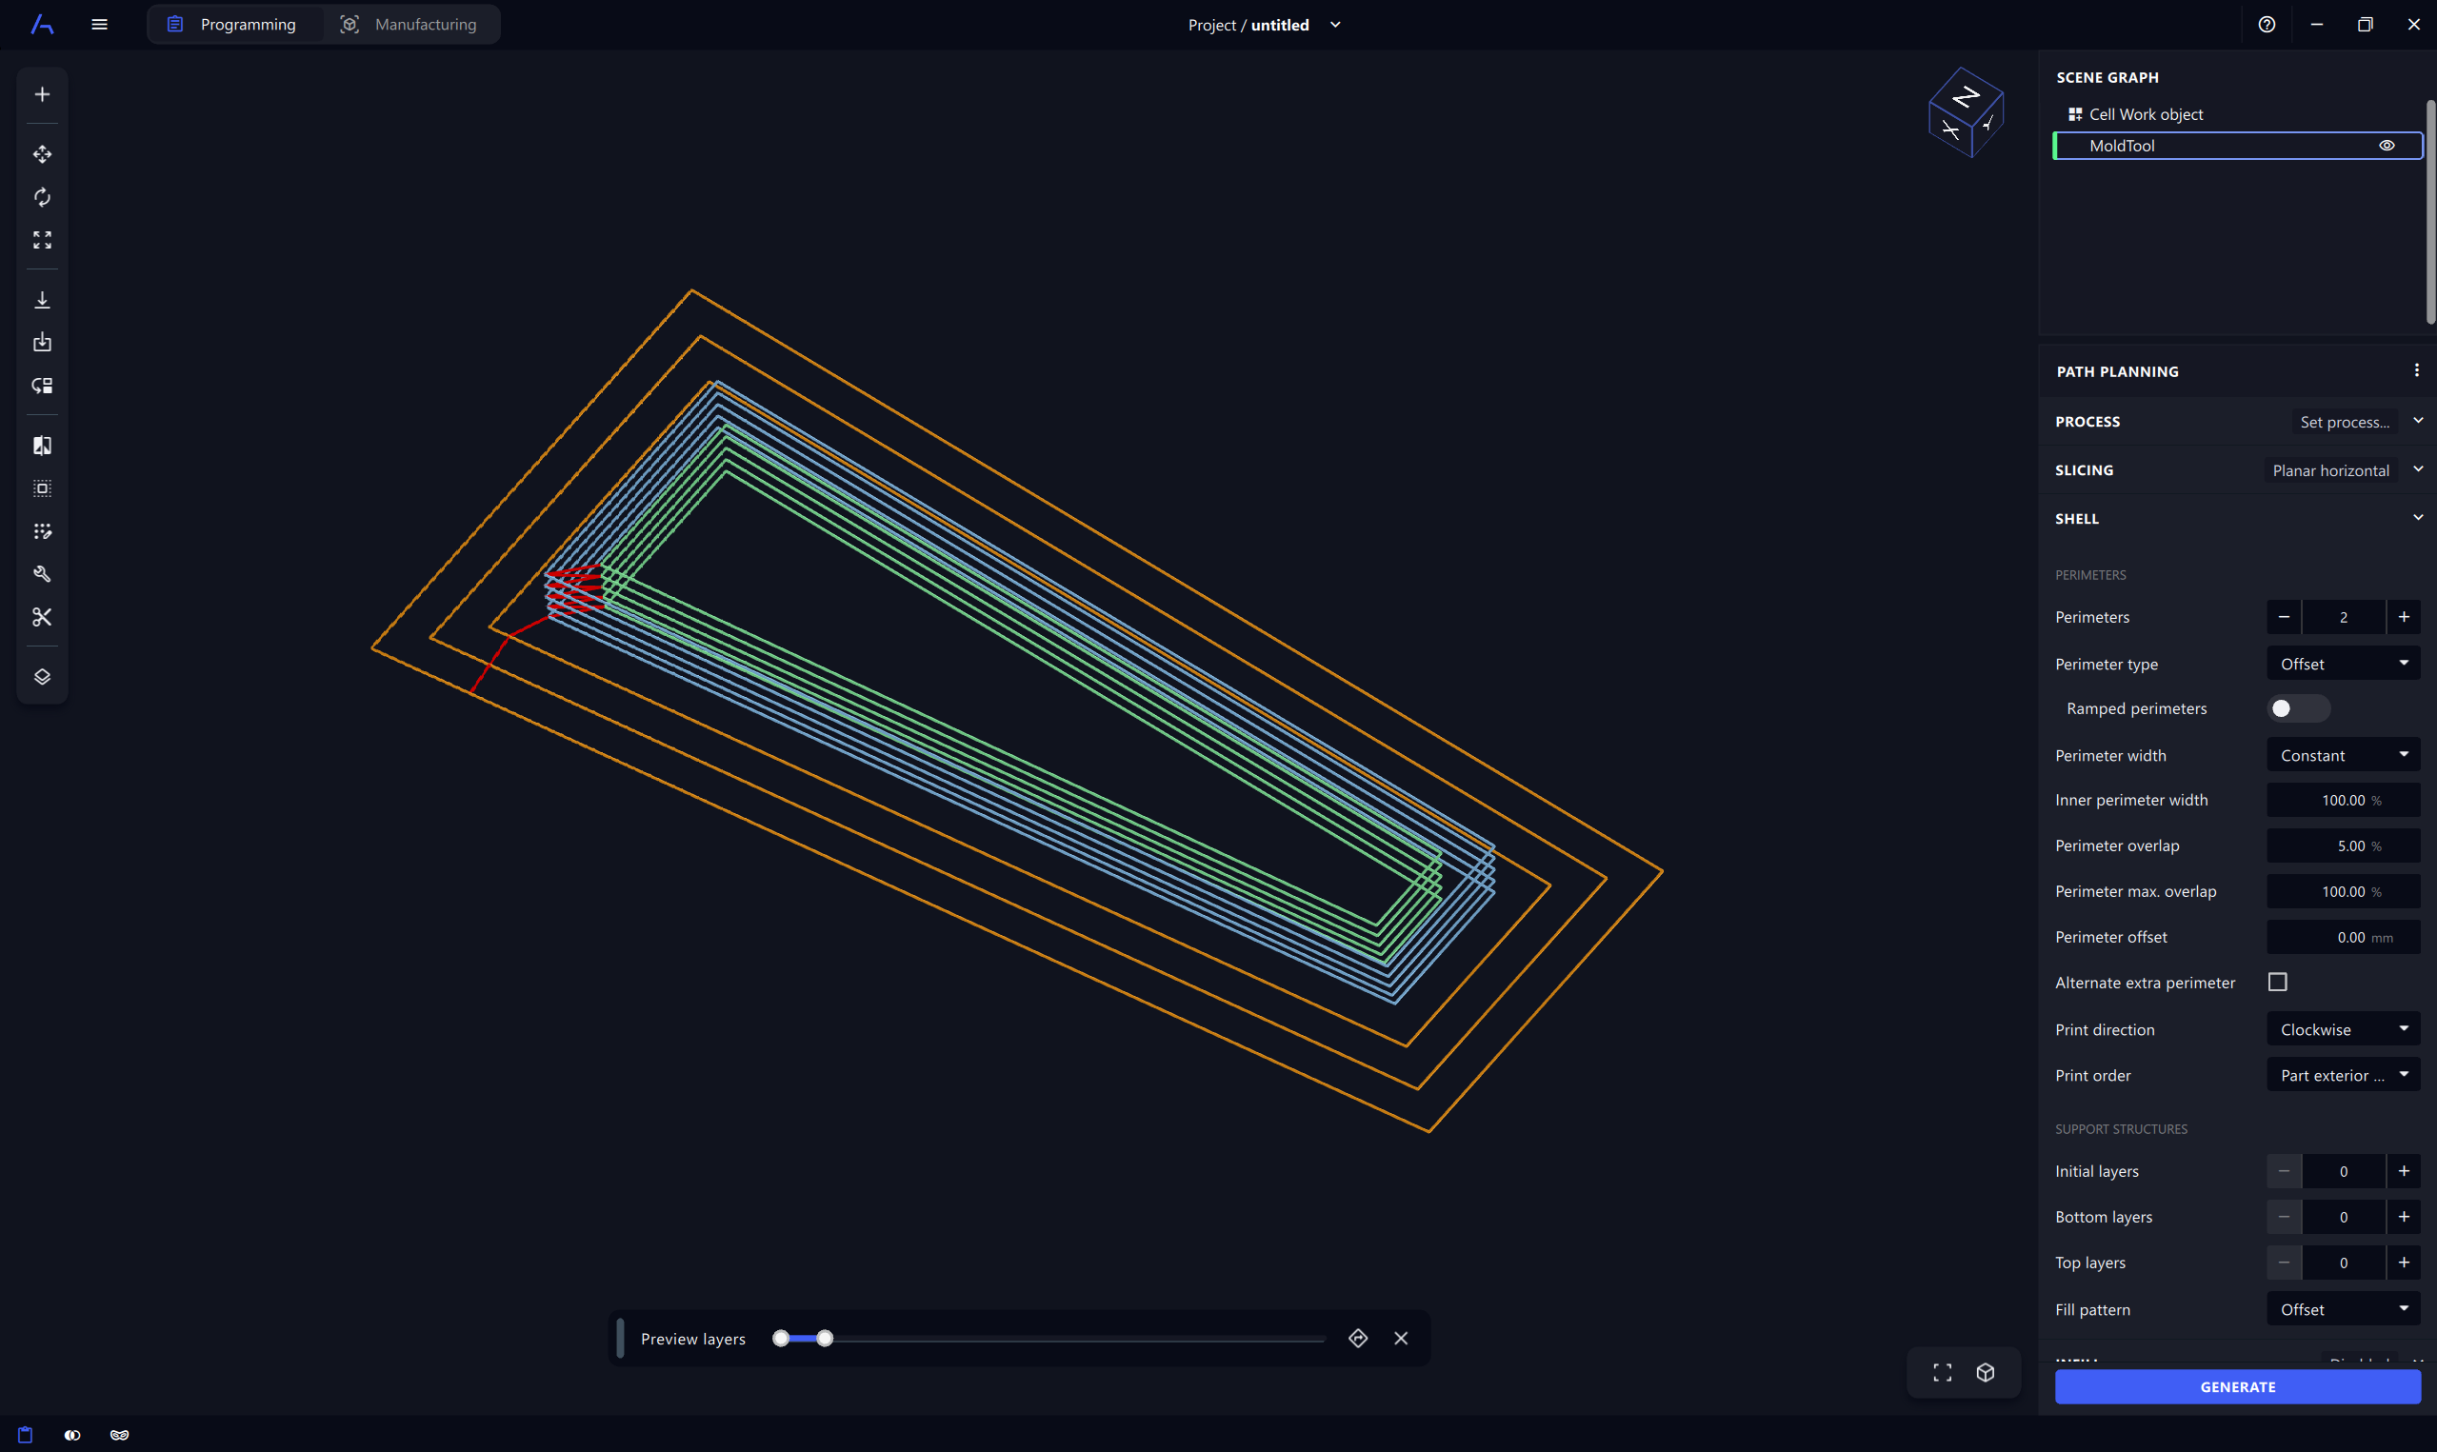Image resolution: width=2437 pixels, height=1452 pixels.
Task: Click the preview layers diamond target icon
Action: [x=1357, y=1339]
